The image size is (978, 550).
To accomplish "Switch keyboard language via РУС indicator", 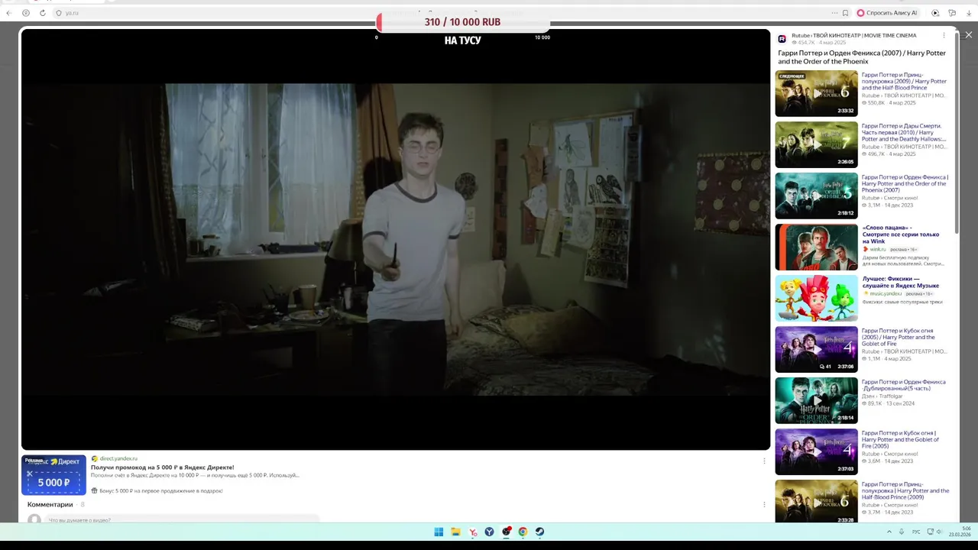I will tap(916, 532).
